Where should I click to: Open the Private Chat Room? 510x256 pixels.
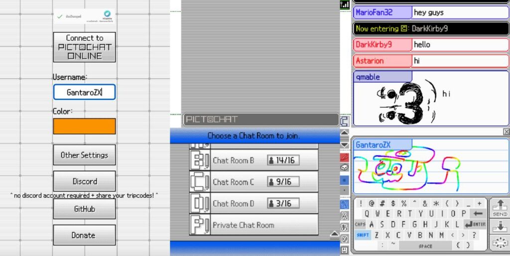click(254, 225)
